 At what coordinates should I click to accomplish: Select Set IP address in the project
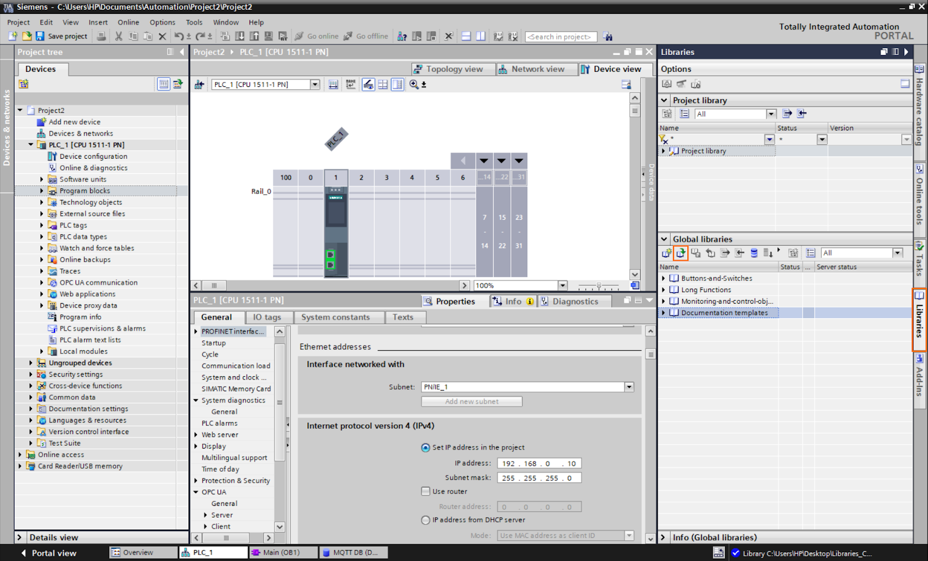(x=426, y=447)
